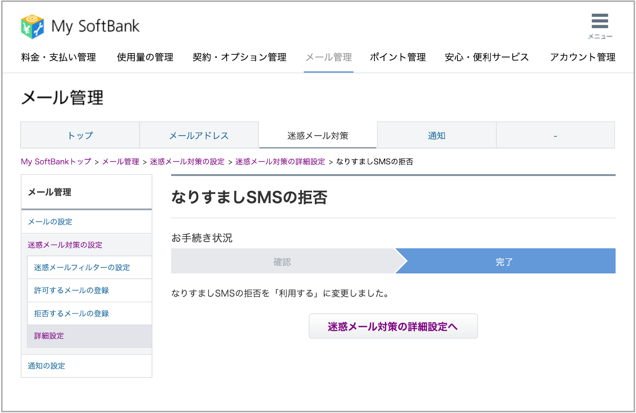636x413 pixels.
Task: Click My SoftBankトップ breadcrumb link
Action: [56, 162]
